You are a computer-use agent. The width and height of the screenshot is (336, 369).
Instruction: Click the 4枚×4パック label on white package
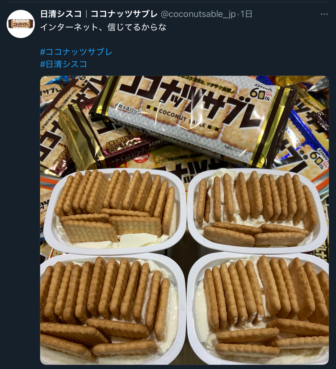(129, 109)
